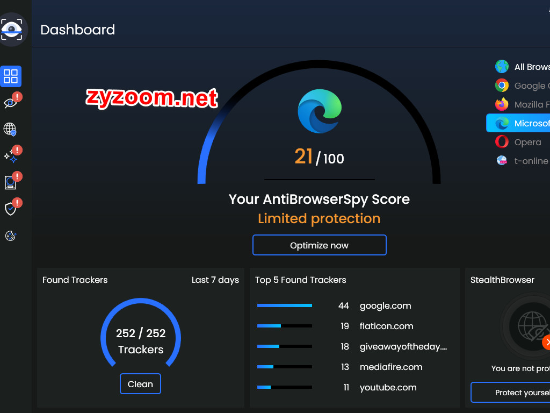Click the All Browsers globe icon

[502, 66]
